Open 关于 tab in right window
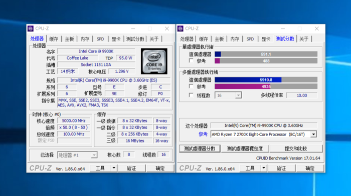This screenshot has height=196, width=351. (304, 39)
